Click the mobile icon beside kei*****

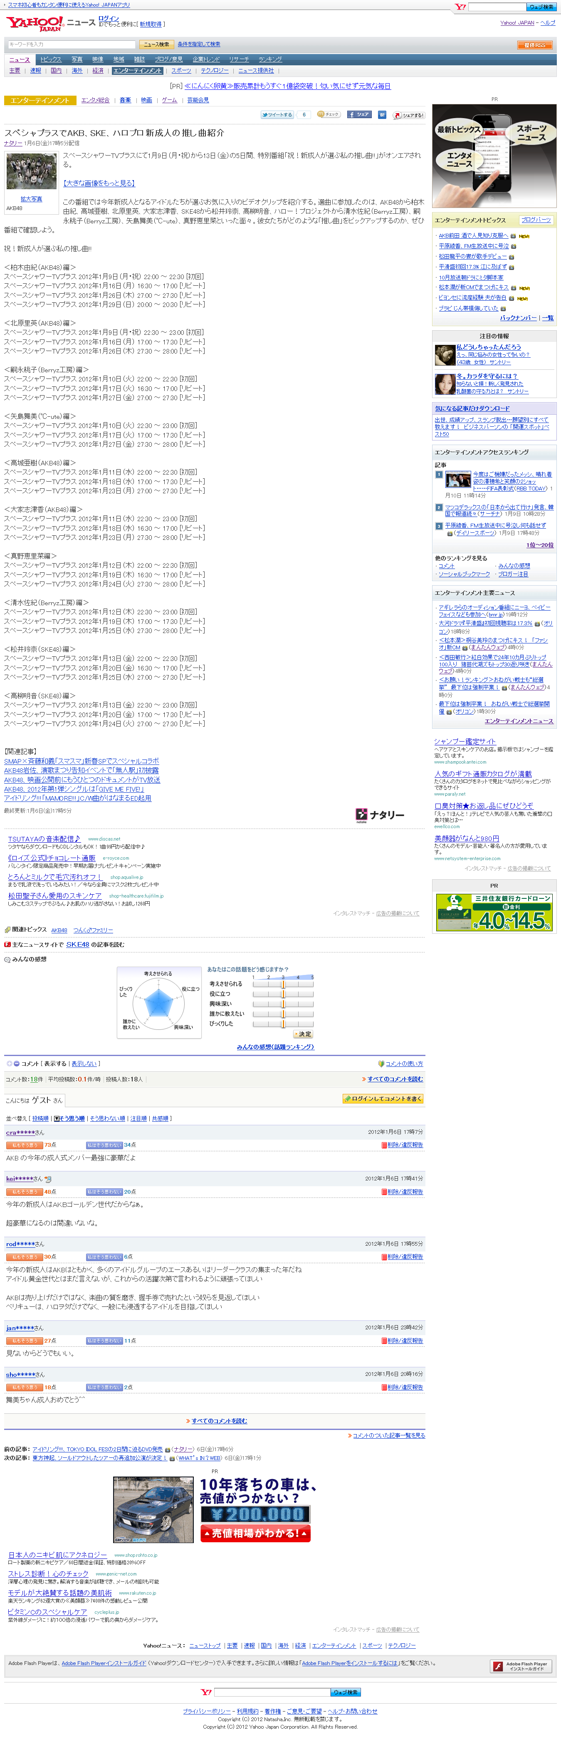[x=48, y=1179]
